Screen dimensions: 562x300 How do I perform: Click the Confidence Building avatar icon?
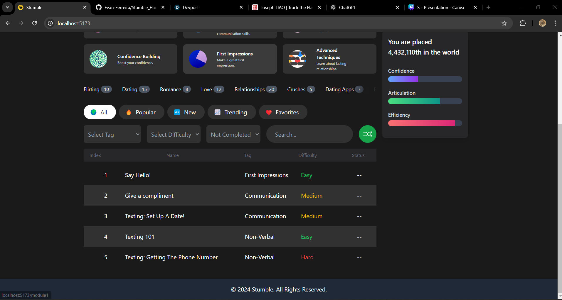click(98, 59)
